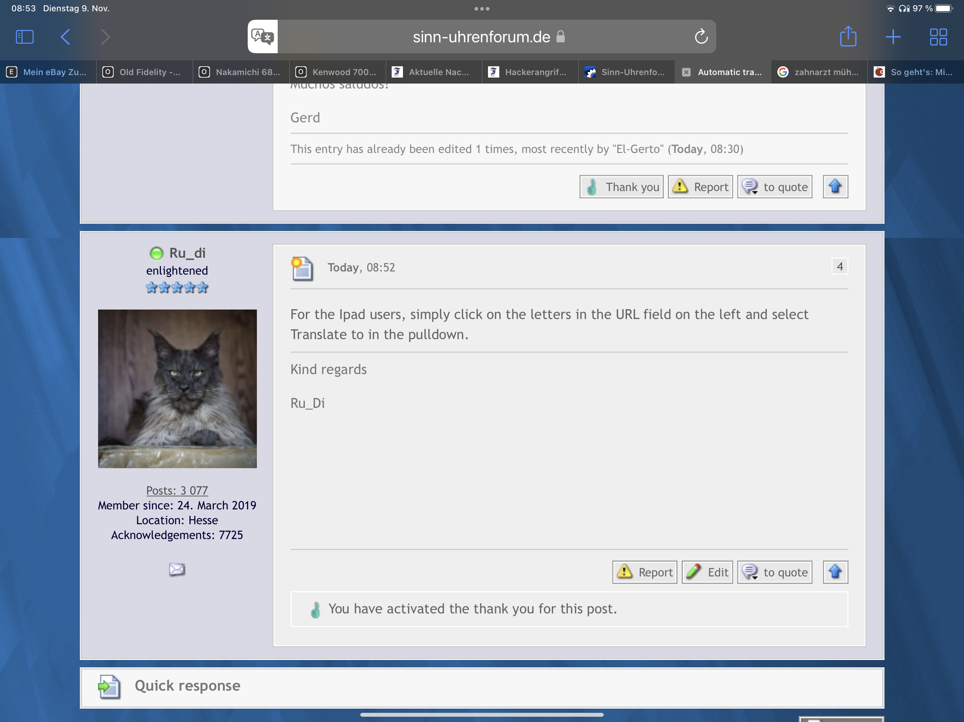Click Ru_di's cat avatar picture

(x=177, y=388)
